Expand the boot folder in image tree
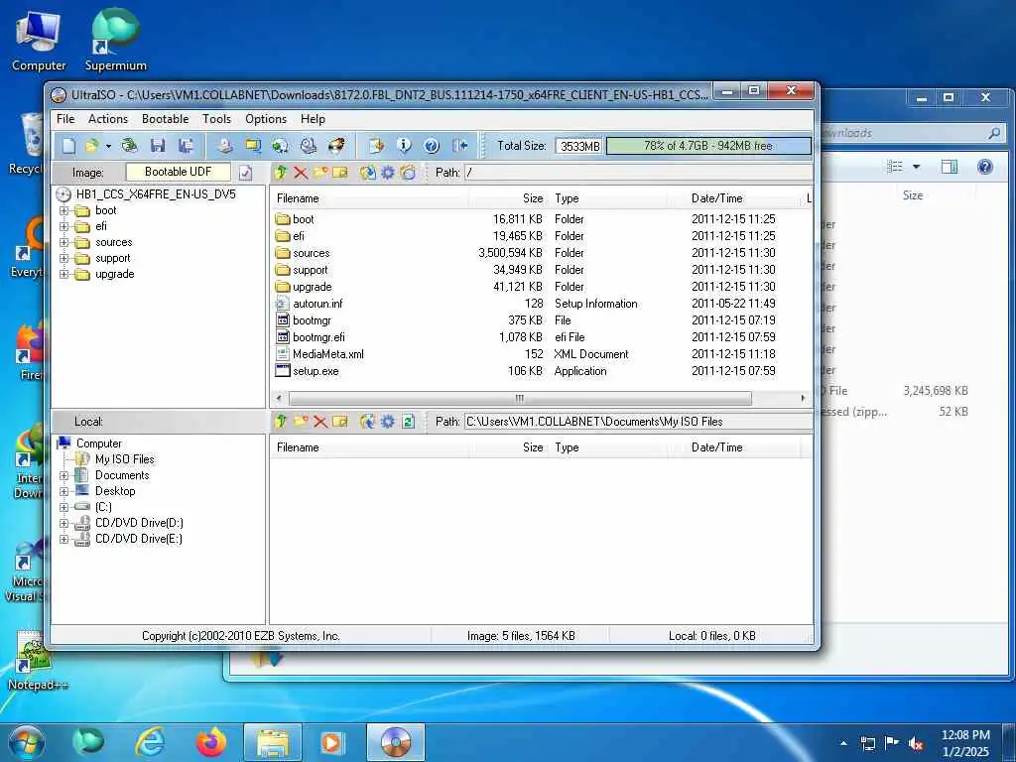The image size is (1016, 762). (63, 210)
